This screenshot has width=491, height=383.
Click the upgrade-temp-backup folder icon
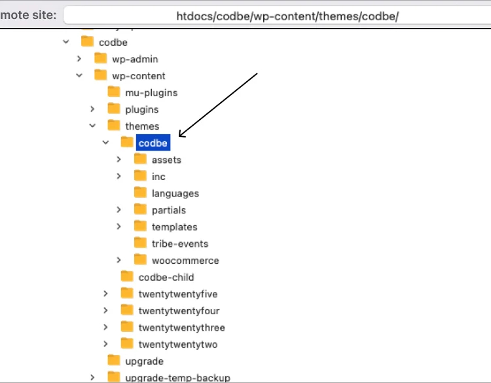pos(114,376)
